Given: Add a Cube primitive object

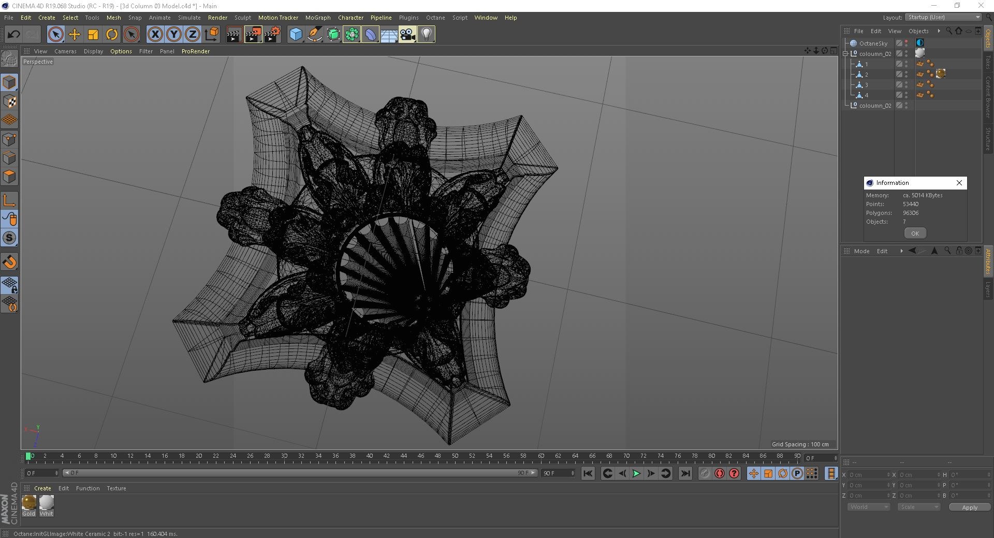Looking at the screenshot, I should pyautogui.click(x=296, y=35).
